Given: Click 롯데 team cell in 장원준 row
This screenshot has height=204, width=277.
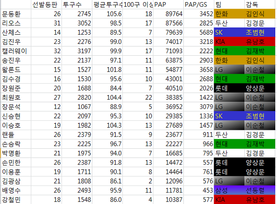Looking at the screenshot, I should point(229,88).
